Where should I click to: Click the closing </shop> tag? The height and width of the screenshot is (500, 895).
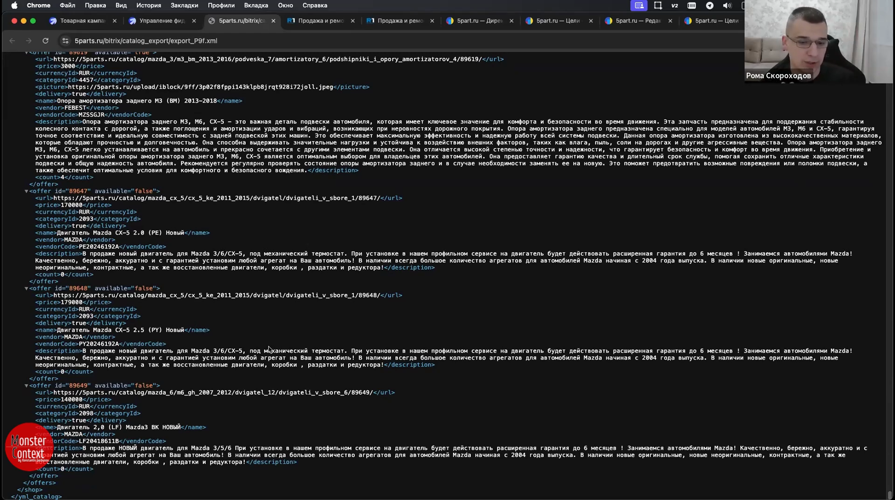coord(30,490)
